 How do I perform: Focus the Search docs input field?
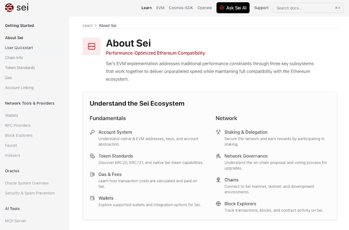308,8
